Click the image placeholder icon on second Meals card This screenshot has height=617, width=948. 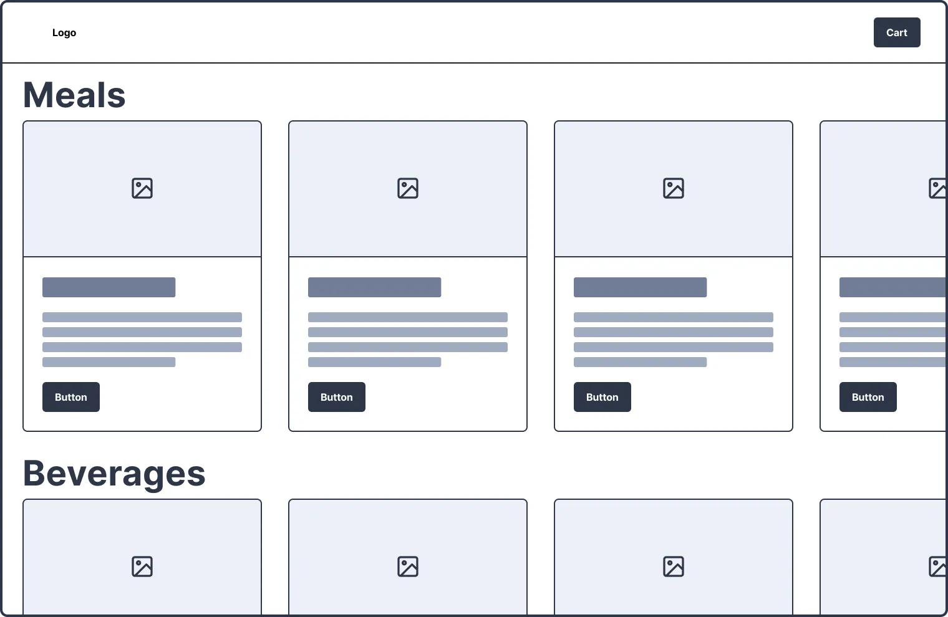coord(407,188)
